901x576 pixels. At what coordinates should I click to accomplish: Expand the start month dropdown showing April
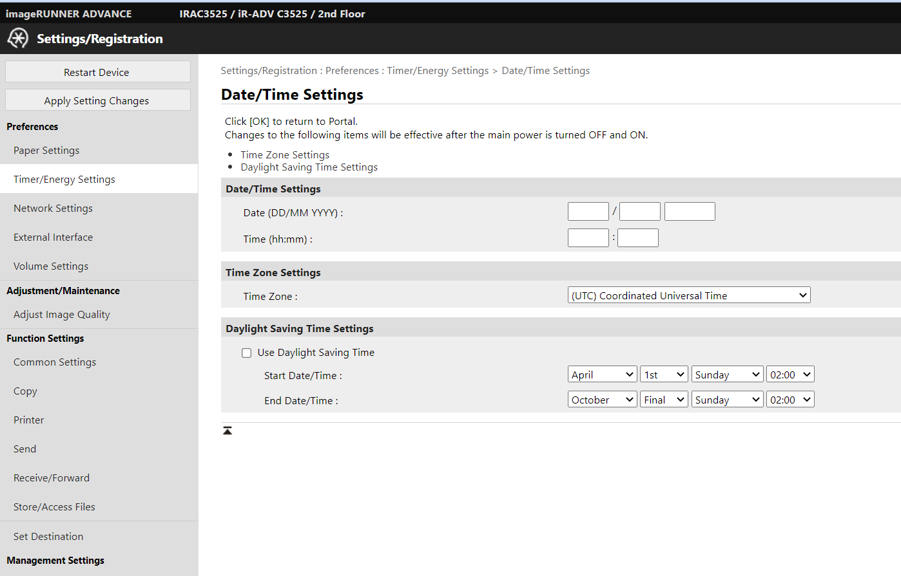coord(602,375)
